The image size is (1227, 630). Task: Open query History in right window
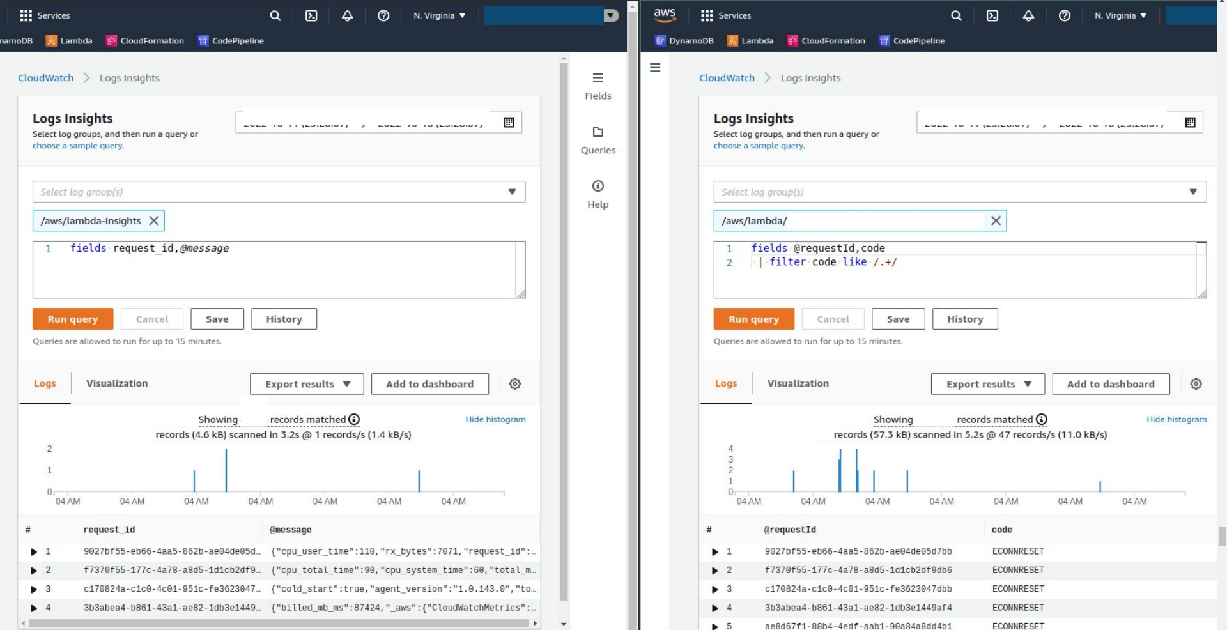(965, 319)
